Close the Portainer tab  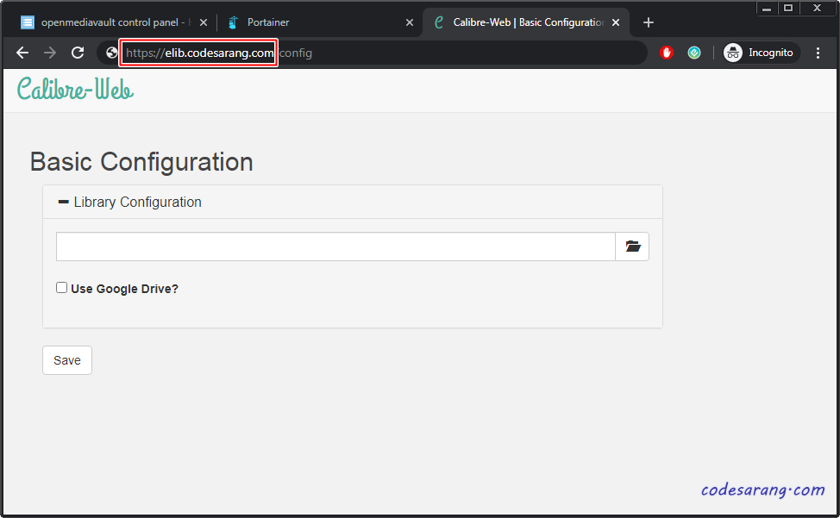[x=410, y=22]
